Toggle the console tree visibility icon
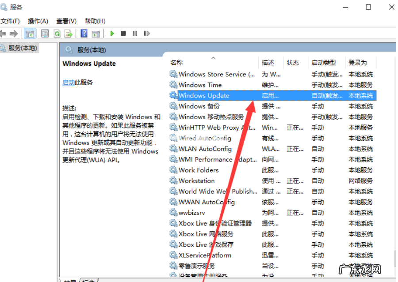 29,33
